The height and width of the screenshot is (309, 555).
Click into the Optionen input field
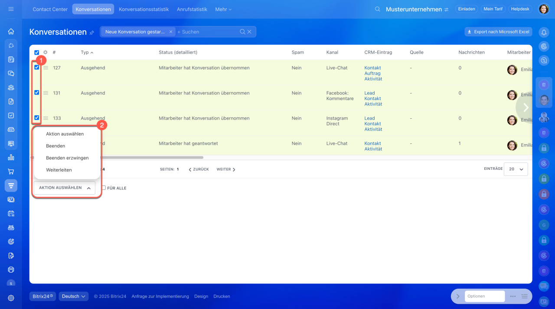click(x=485, y=296)
